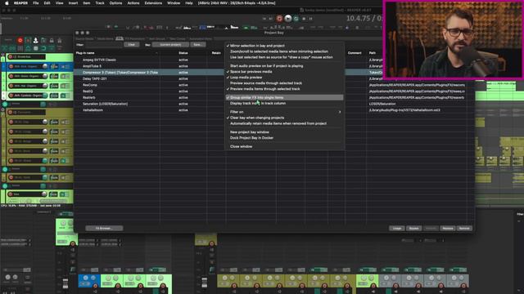The height and width of the screenshot is (294, 524).
Task: Switch to the Media Items tab
Action: (x=106, y=38)
